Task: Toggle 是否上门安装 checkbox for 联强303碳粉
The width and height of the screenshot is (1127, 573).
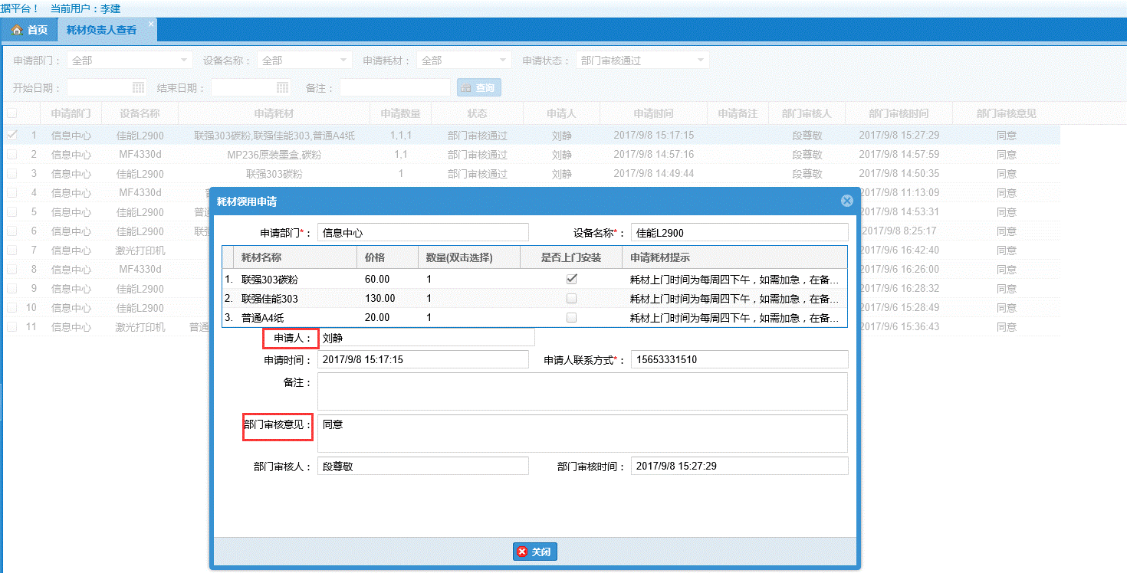Action: coord(571,279)
